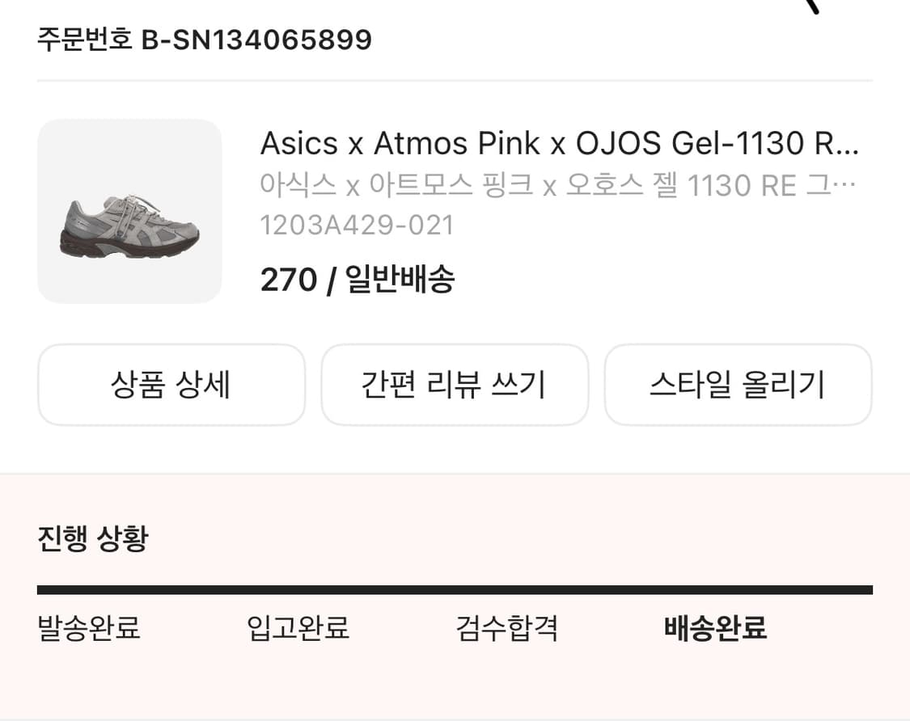Write a quick review with 간편 리뷰 쓰기

(x=455, y=385)
